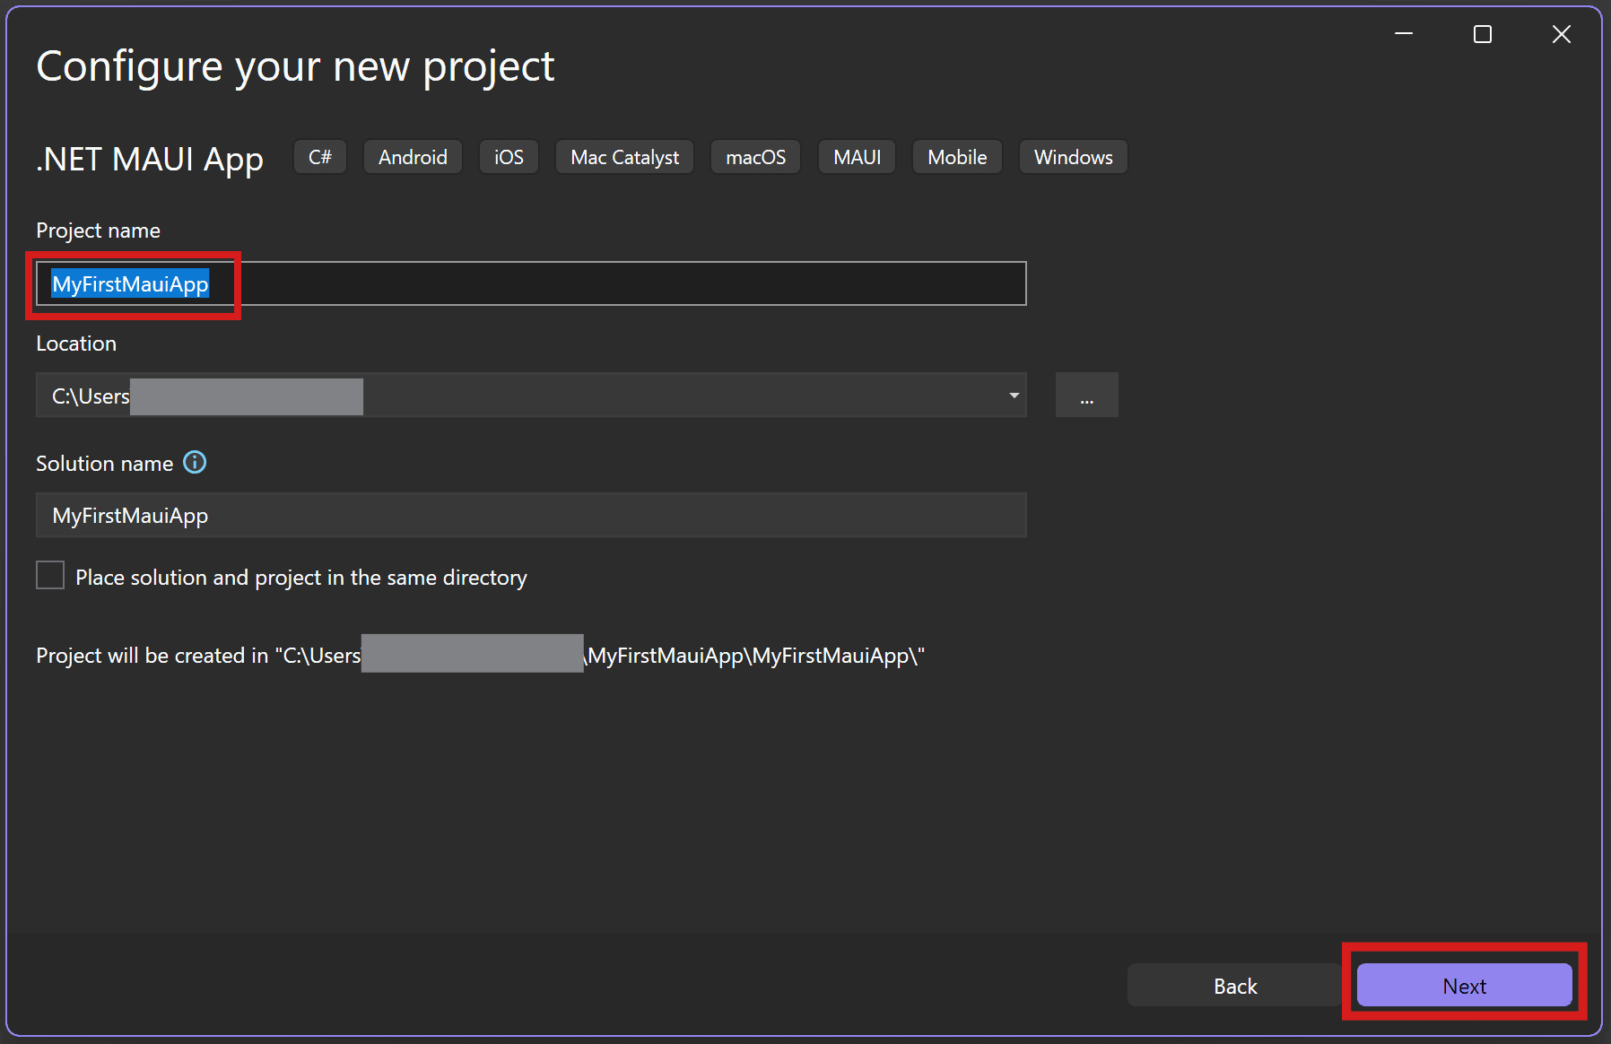Minimize the dialog window
1611x1044 pixels.
click(1404, 34)
